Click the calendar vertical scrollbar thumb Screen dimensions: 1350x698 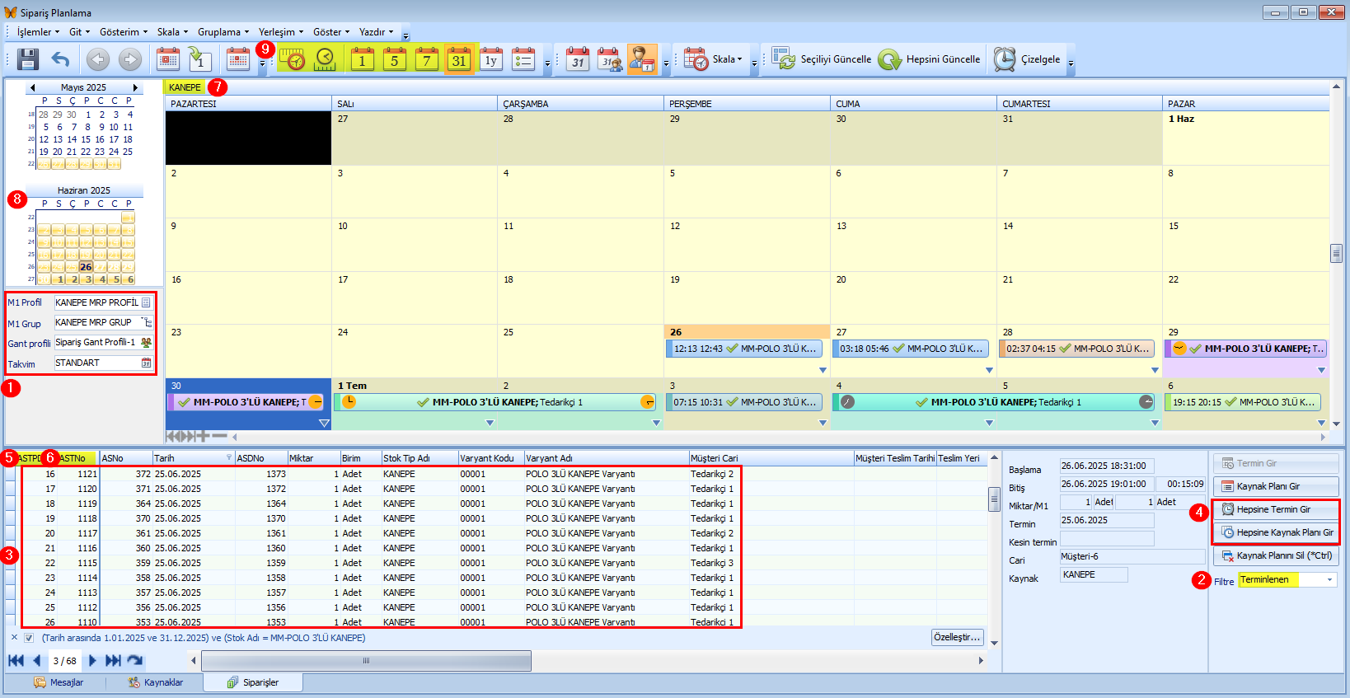1336,253
